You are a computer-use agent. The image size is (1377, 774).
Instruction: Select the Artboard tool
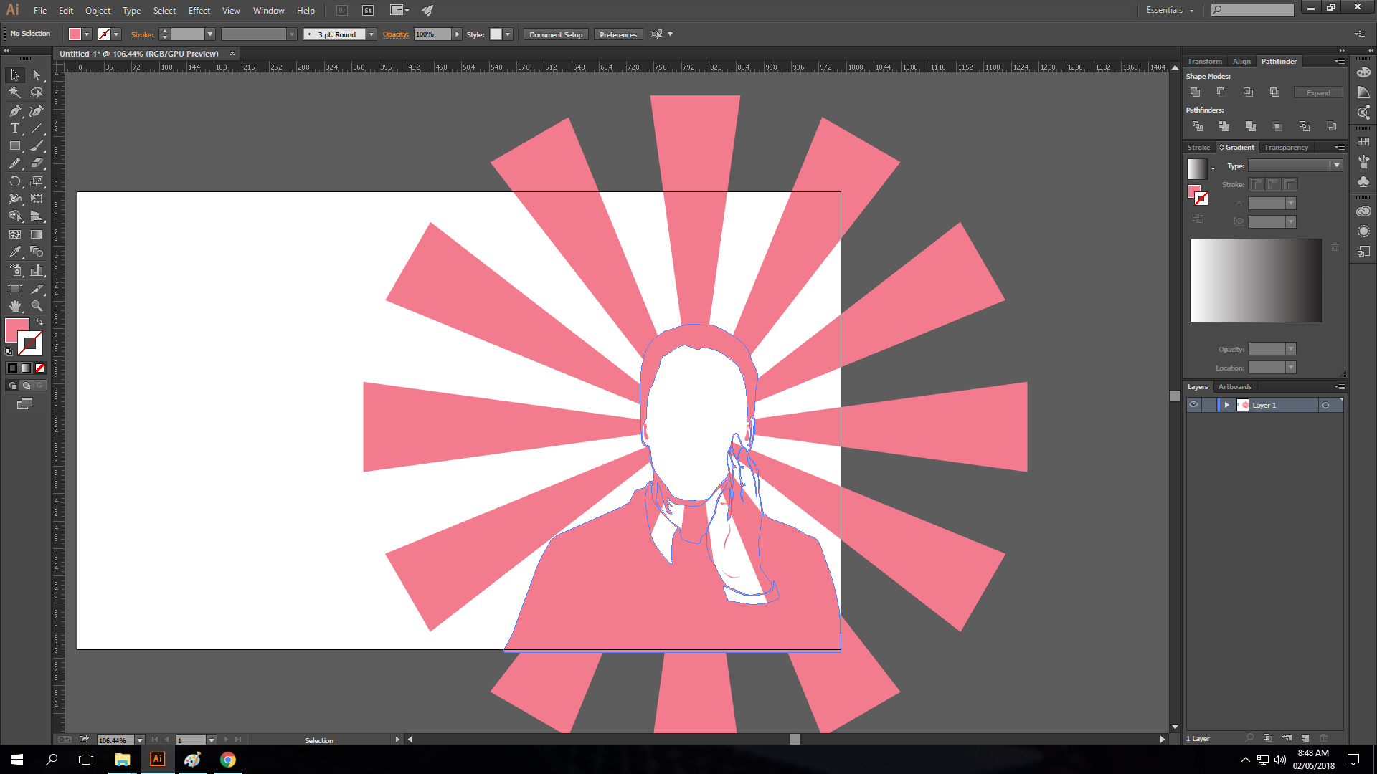coord(15,288)
